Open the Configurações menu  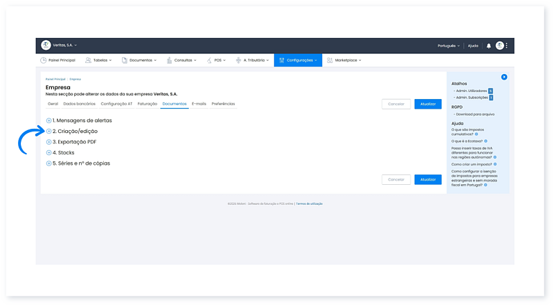click(298, 60)
